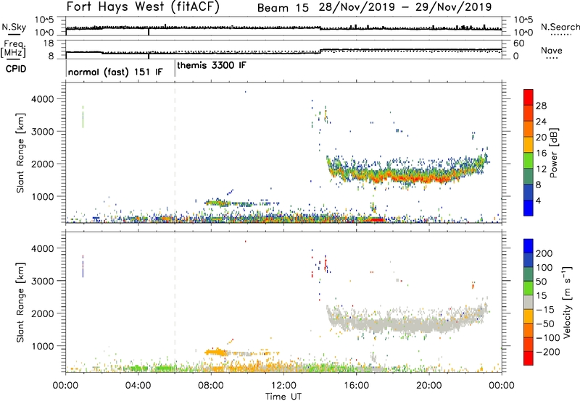The width and height of the screenshot is (580, 401).
Task: Click the orange velocity patch near 800 km
Action: (x=215, y=352)
